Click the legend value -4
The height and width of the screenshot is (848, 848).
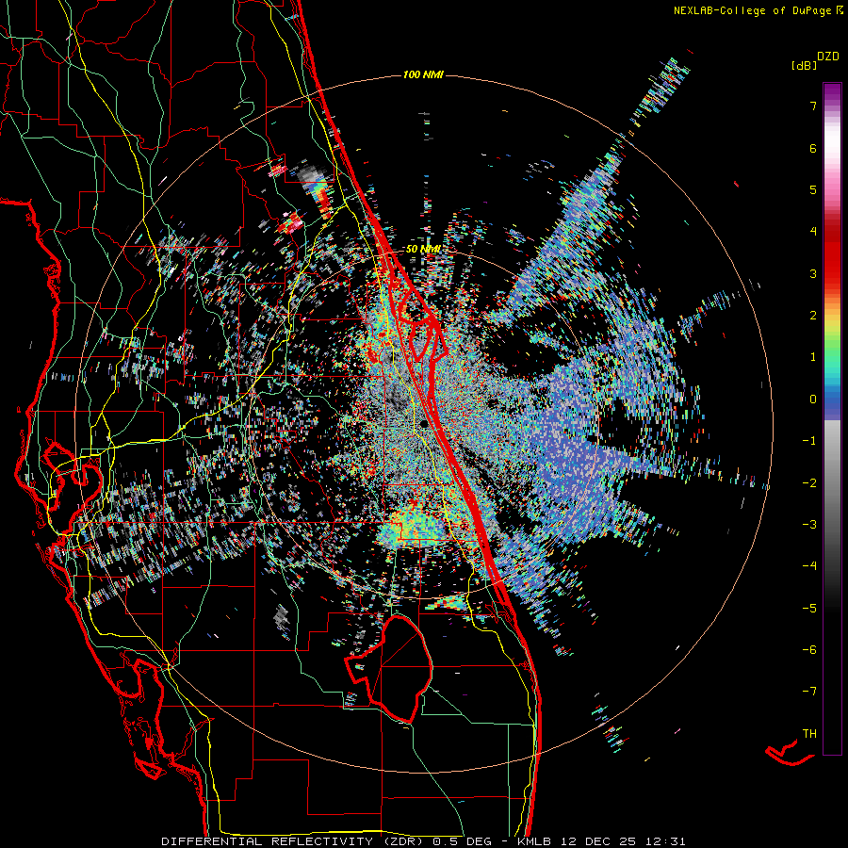[809, 565]
